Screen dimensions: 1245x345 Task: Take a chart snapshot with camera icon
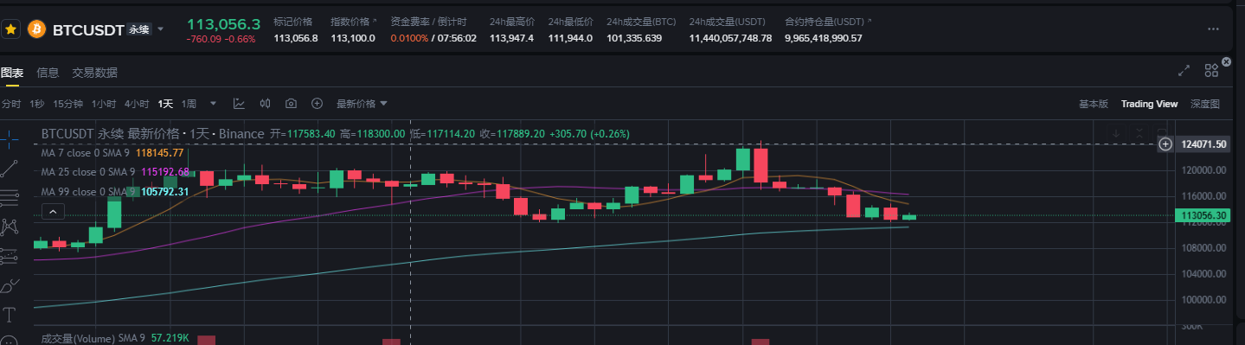coord(291,104)
